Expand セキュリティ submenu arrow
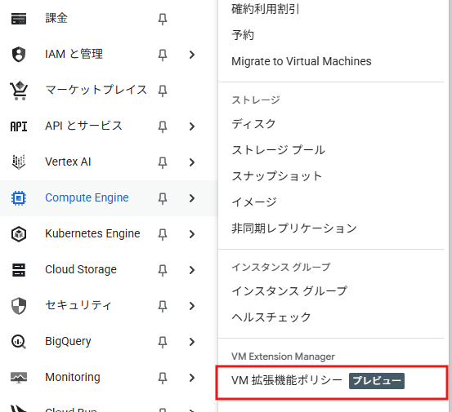This screenshot has height=412, width=452. click(x=192, y=306)
